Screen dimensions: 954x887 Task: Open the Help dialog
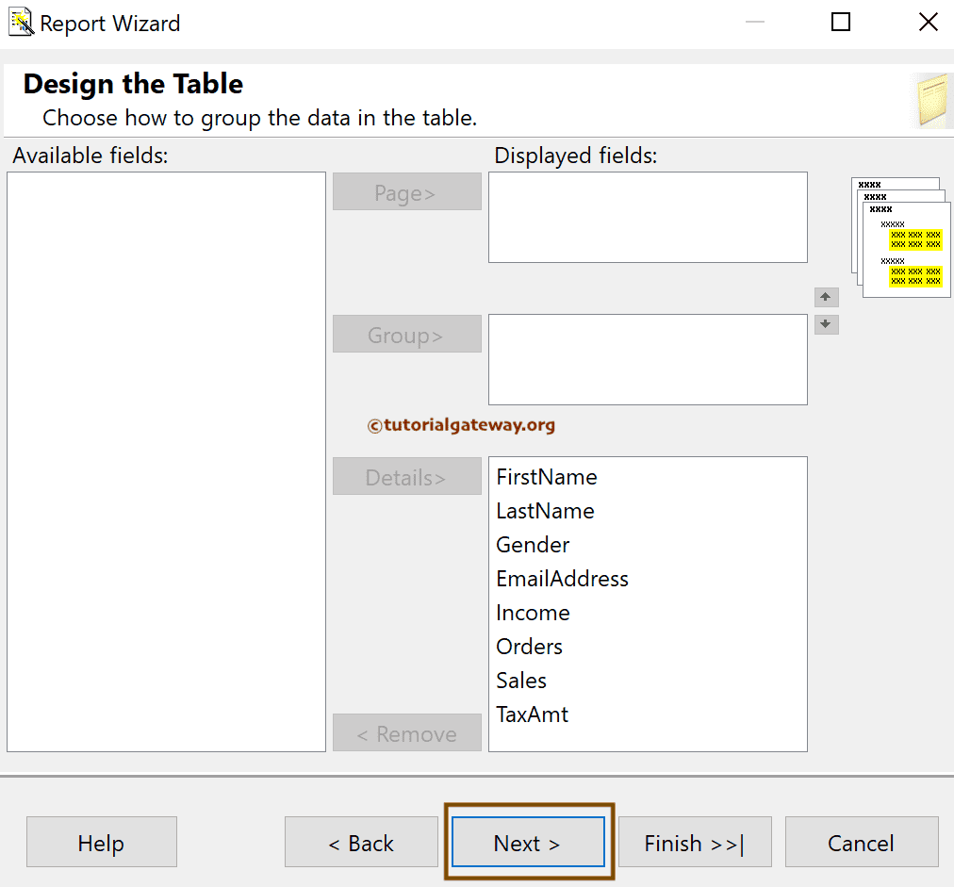tap(101, 842)
